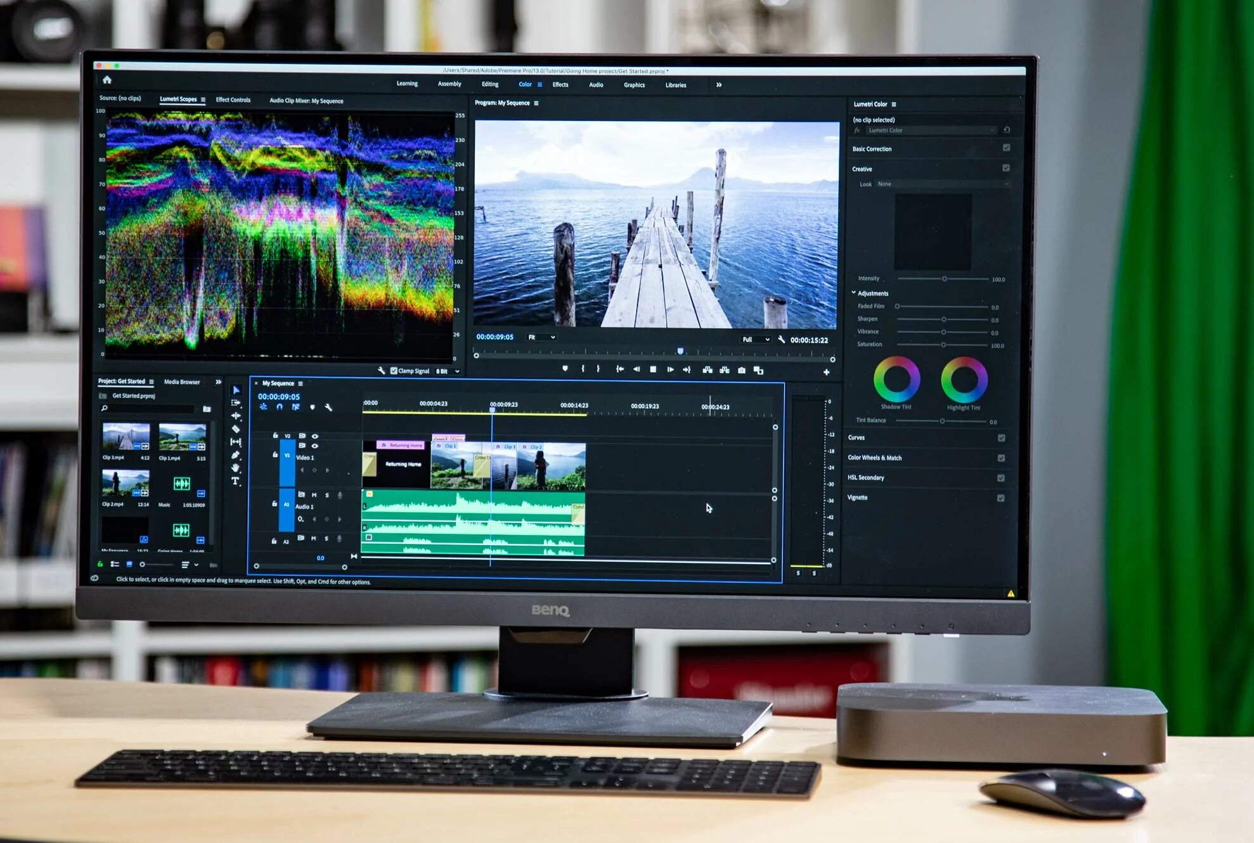This screenshot has height=843, width=1254.
Task: Open the Media Browser tab
Action: pos(181,382)
